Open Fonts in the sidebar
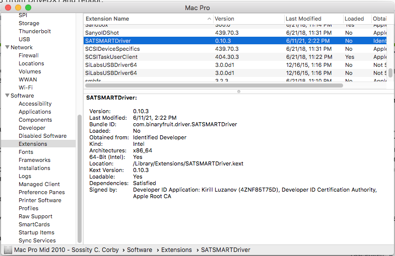 tap(26, 152)
